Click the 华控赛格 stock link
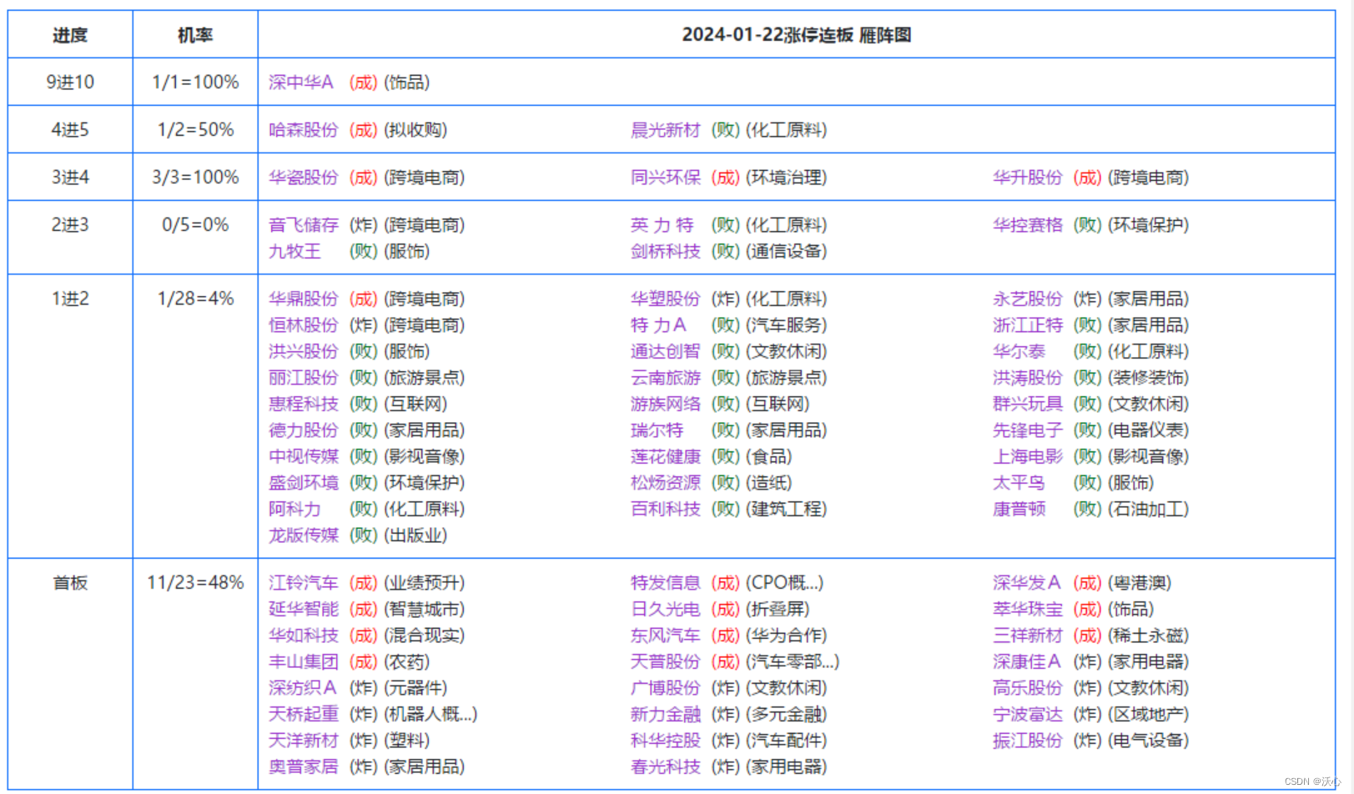Screen dimensions: 1354x794 coord(1028,225)
